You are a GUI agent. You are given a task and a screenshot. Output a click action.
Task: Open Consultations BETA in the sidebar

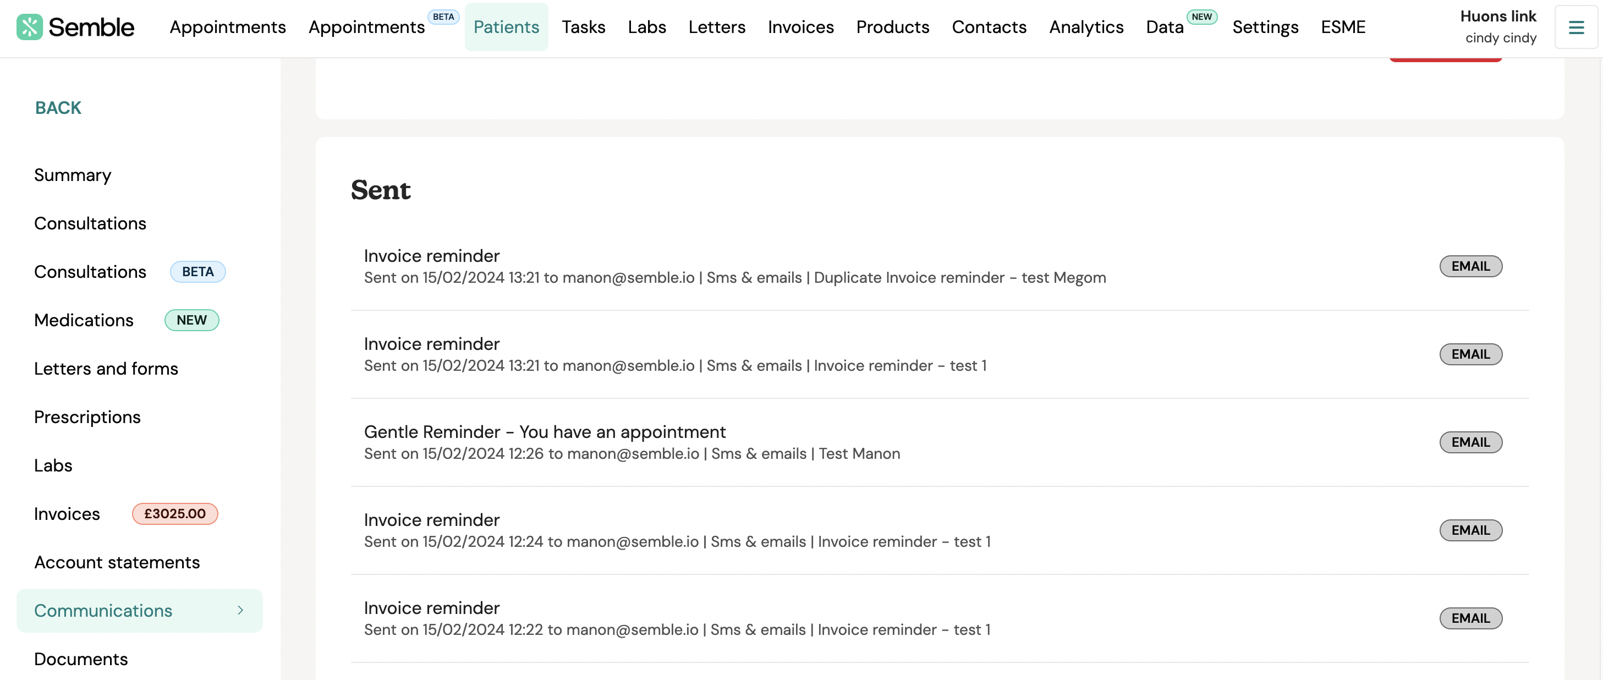click(x=90, y=272)
